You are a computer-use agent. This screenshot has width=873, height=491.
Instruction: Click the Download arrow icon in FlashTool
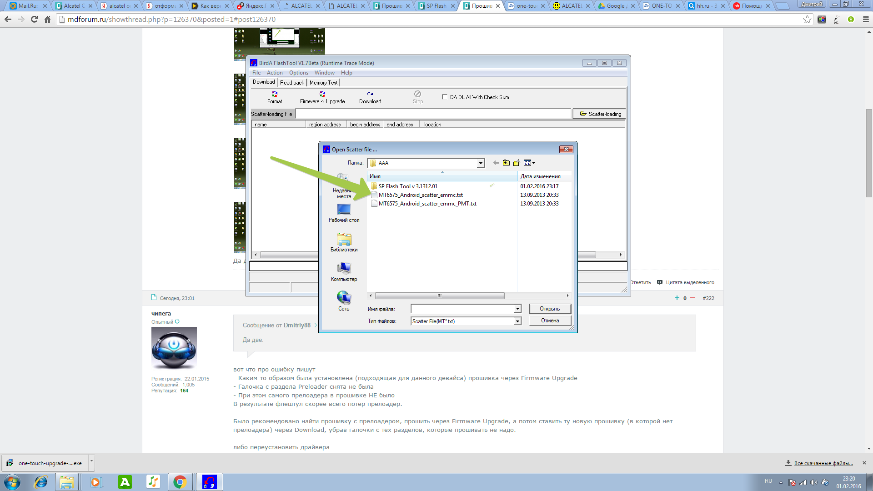coord(370,94)
